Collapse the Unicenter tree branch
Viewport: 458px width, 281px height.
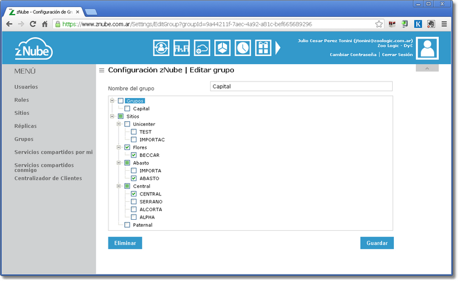coord(119,124)
